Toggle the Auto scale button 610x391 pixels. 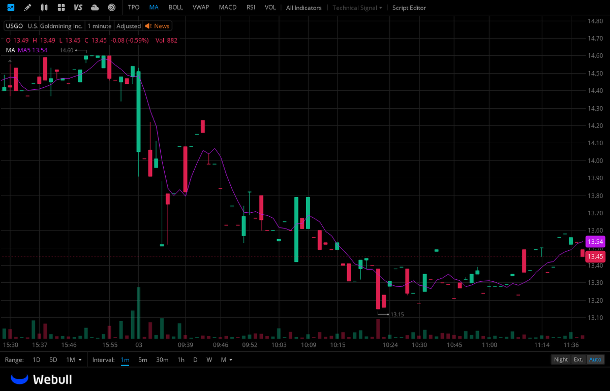pyautogui.click(x=595, y=360)
